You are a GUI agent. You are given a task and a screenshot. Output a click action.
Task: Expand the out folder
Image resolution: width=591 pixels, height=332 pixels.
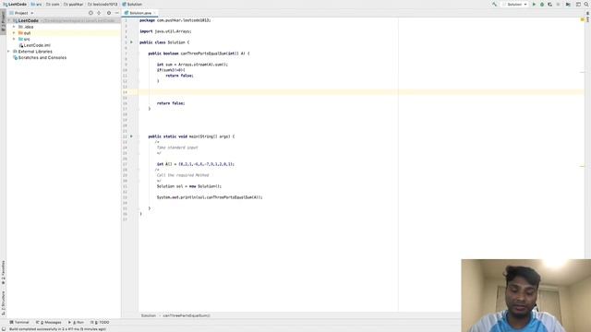pos(15,33)
